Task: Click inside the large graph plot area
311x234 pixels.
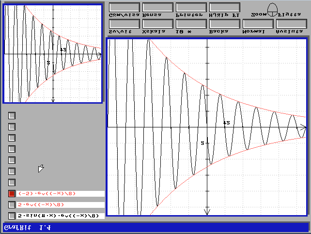Action: click(207, 127)
